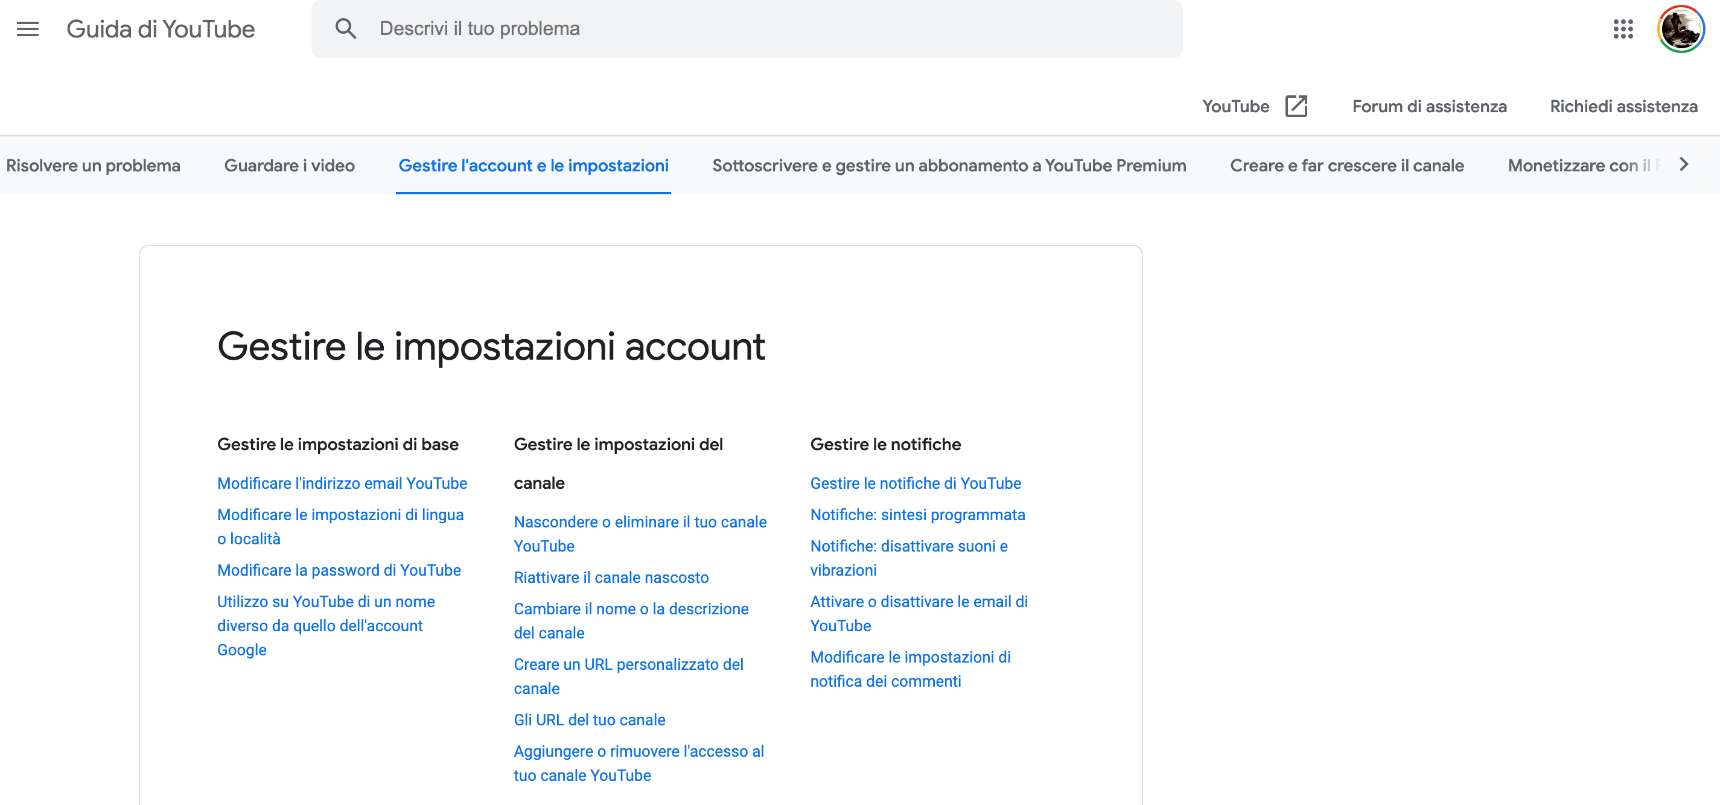Open the Google account avatar
This screenshot has width=1720, height=805.
coord(1681,29)
